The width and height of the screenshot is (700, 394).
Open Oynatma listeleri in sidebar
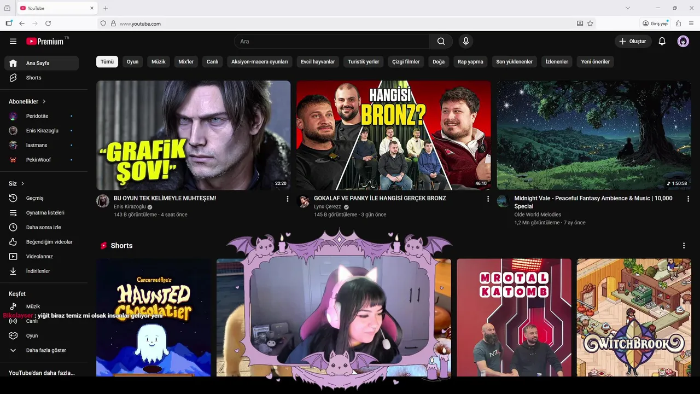(x=42, y=213)
